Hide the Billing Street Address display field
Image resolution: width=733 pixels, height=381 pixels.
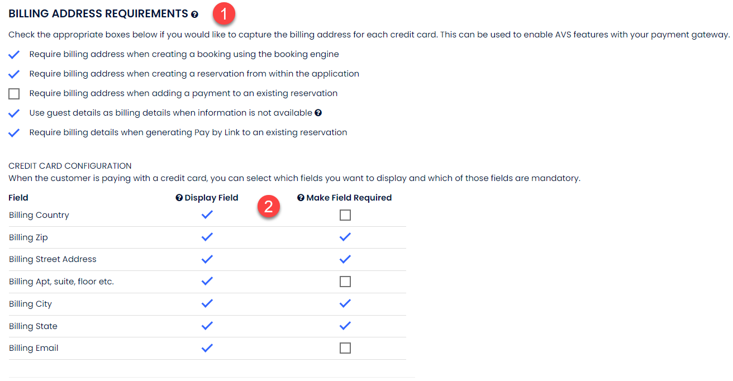click(207, 259)
